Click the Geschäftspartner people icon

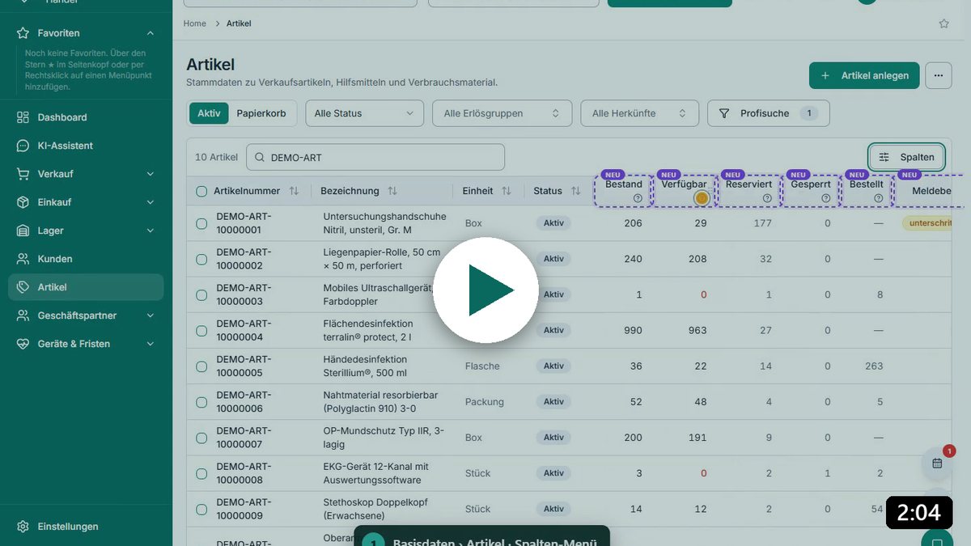(x=23, y=315)
